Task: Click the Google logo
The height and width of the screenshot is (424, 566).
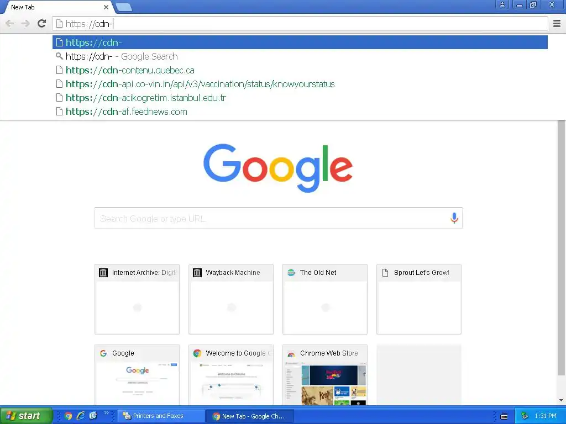Action: coord(278,168)
